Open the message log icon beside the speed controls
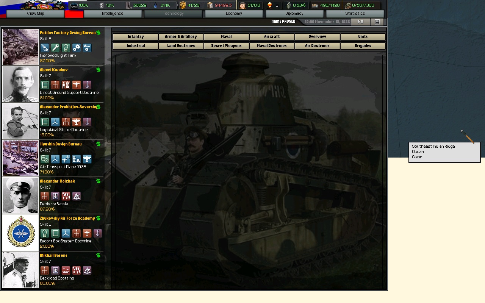 (377, 22)
